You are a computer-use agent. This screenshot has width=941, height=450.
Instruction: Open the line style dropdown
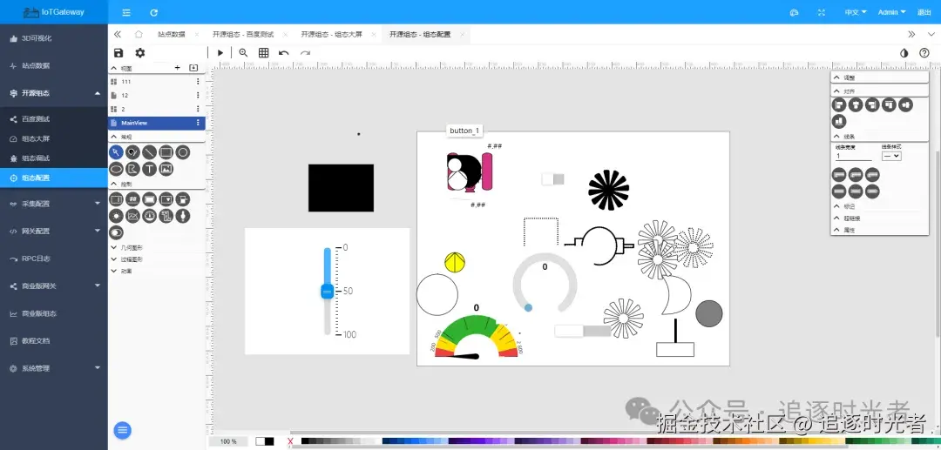point(891,156)
